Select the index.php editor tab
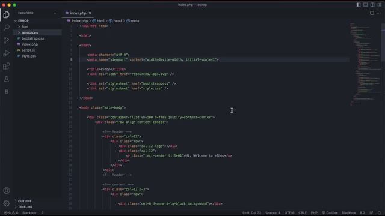The width and height of the screenshot is (385, 216). point(78,13)
